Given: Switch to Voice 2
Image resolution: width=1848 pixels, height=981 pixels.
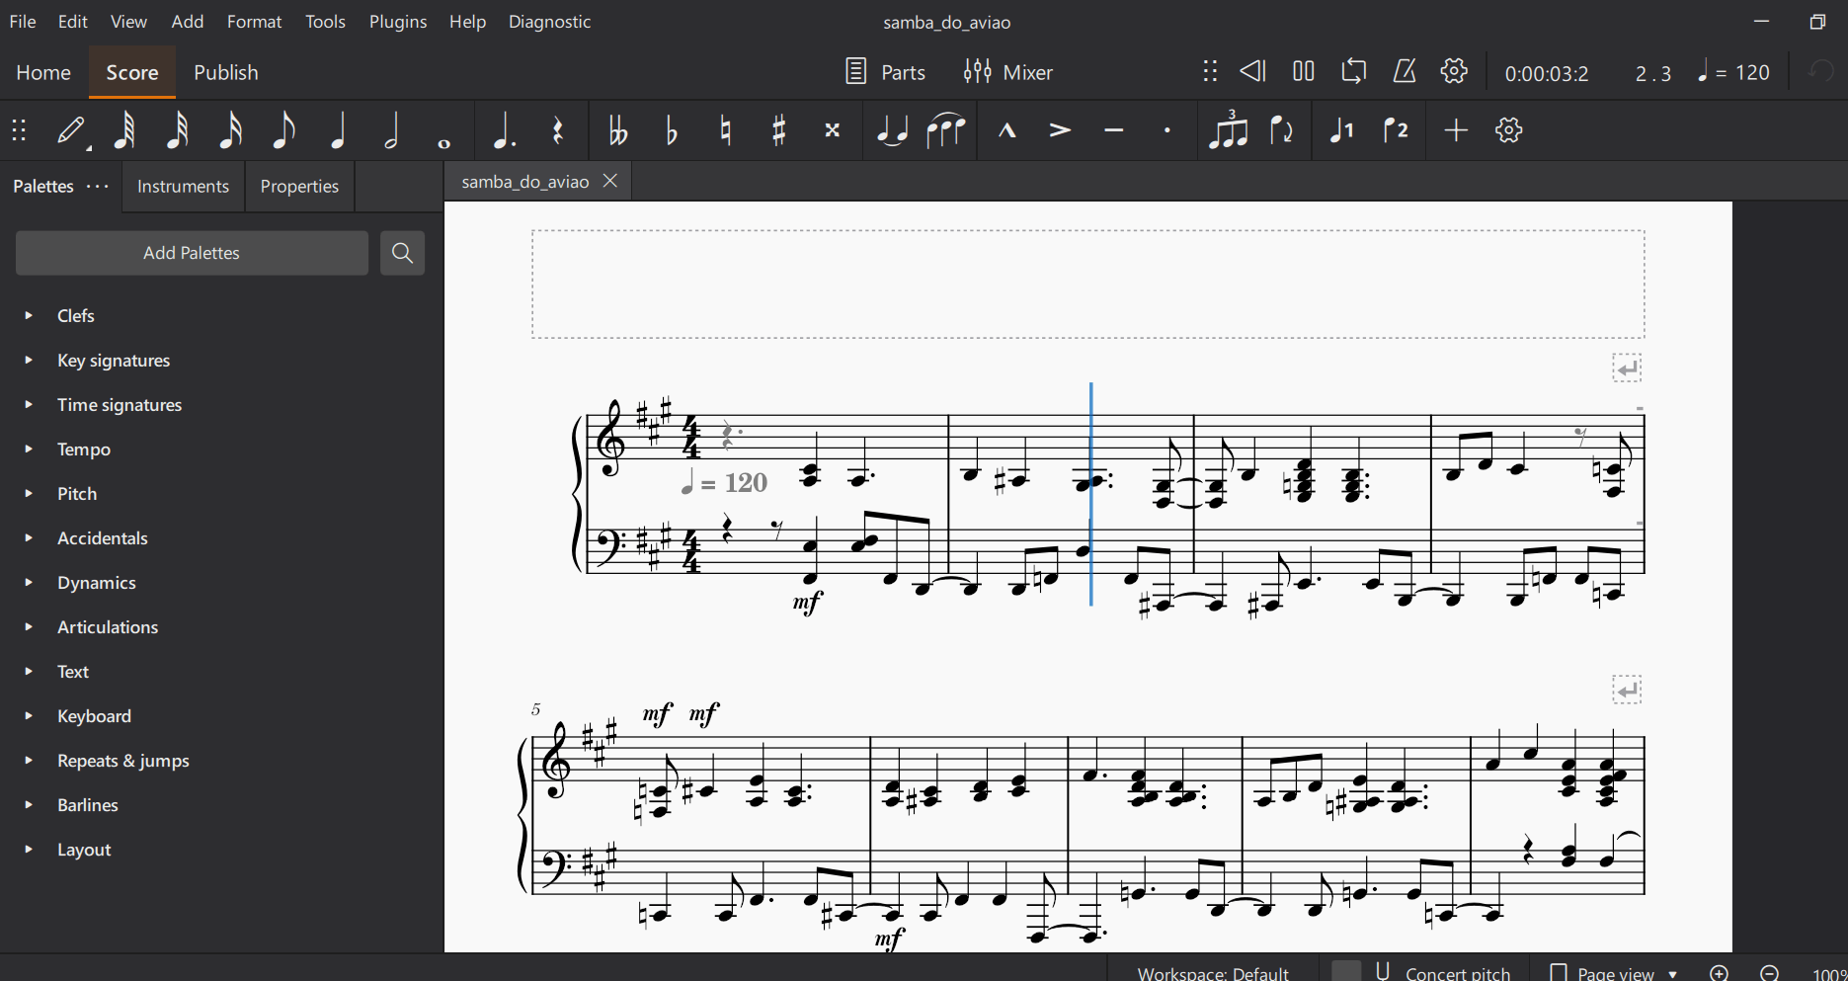Looking at the screenshot, I should [x=1396, y=130].
